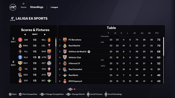Screen dimensions: 175x98
Task: Select the Atlético de Madrid table row
Action: 111,52
